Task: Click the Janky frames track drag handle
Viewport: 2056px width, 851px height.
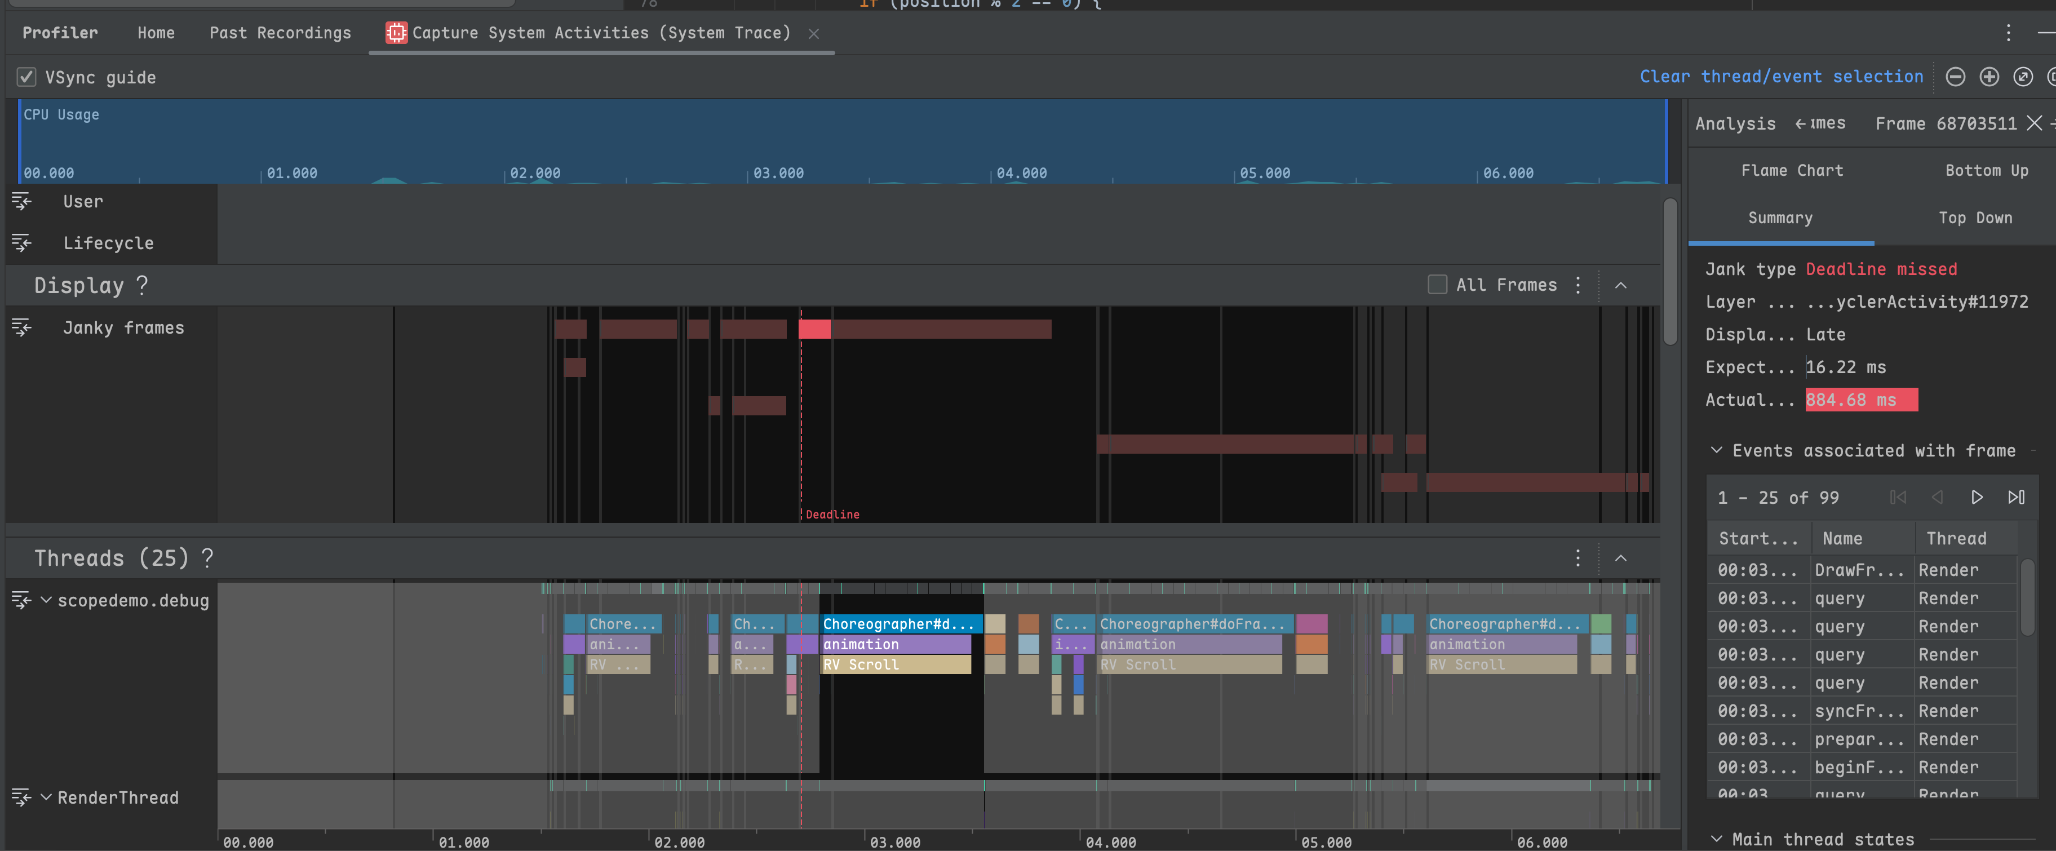Action: click(x=21, y=327)
